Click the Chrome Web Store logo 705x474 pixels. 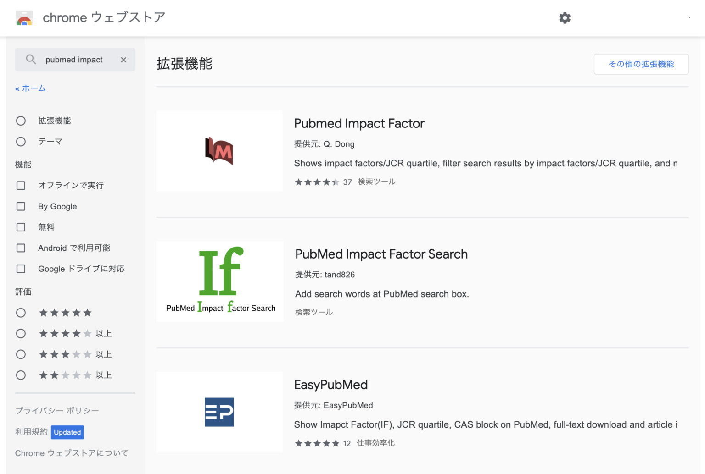24,18
